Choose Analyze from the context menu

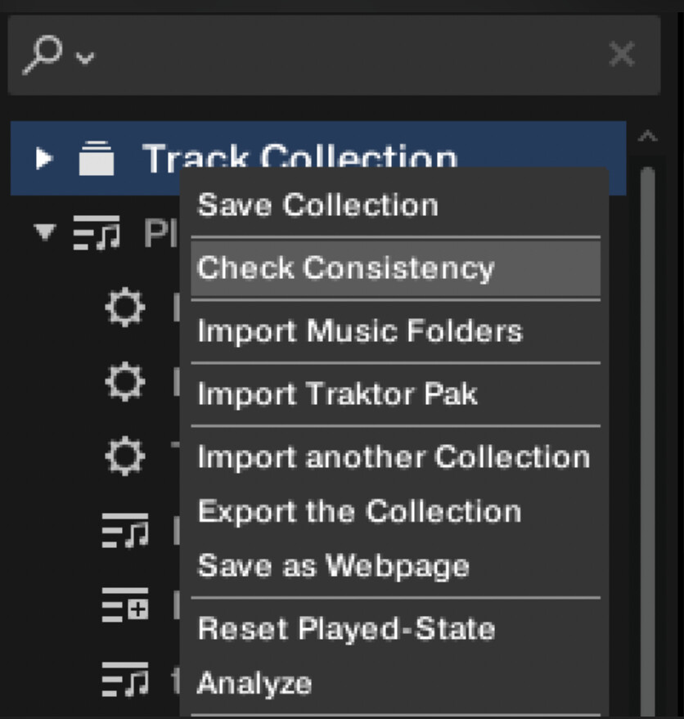pyautogui.click(x=254, y=683)
